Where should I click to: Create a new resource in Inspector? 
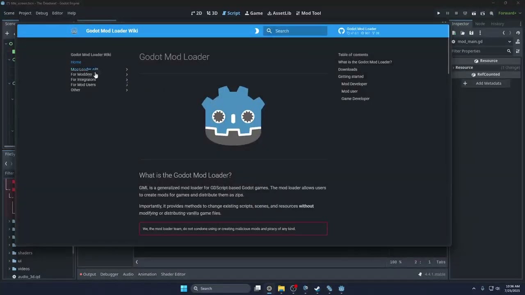pos(454,33)
